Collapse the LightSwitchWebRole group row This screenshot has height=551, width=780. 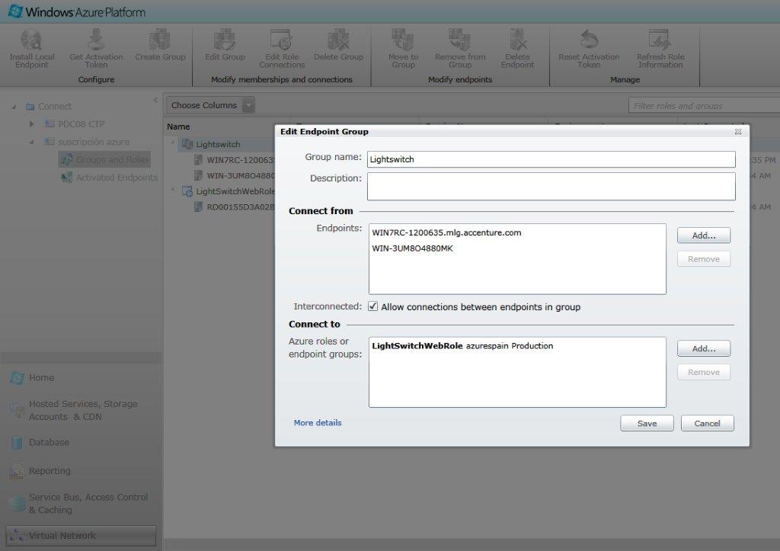click(173, 190)
